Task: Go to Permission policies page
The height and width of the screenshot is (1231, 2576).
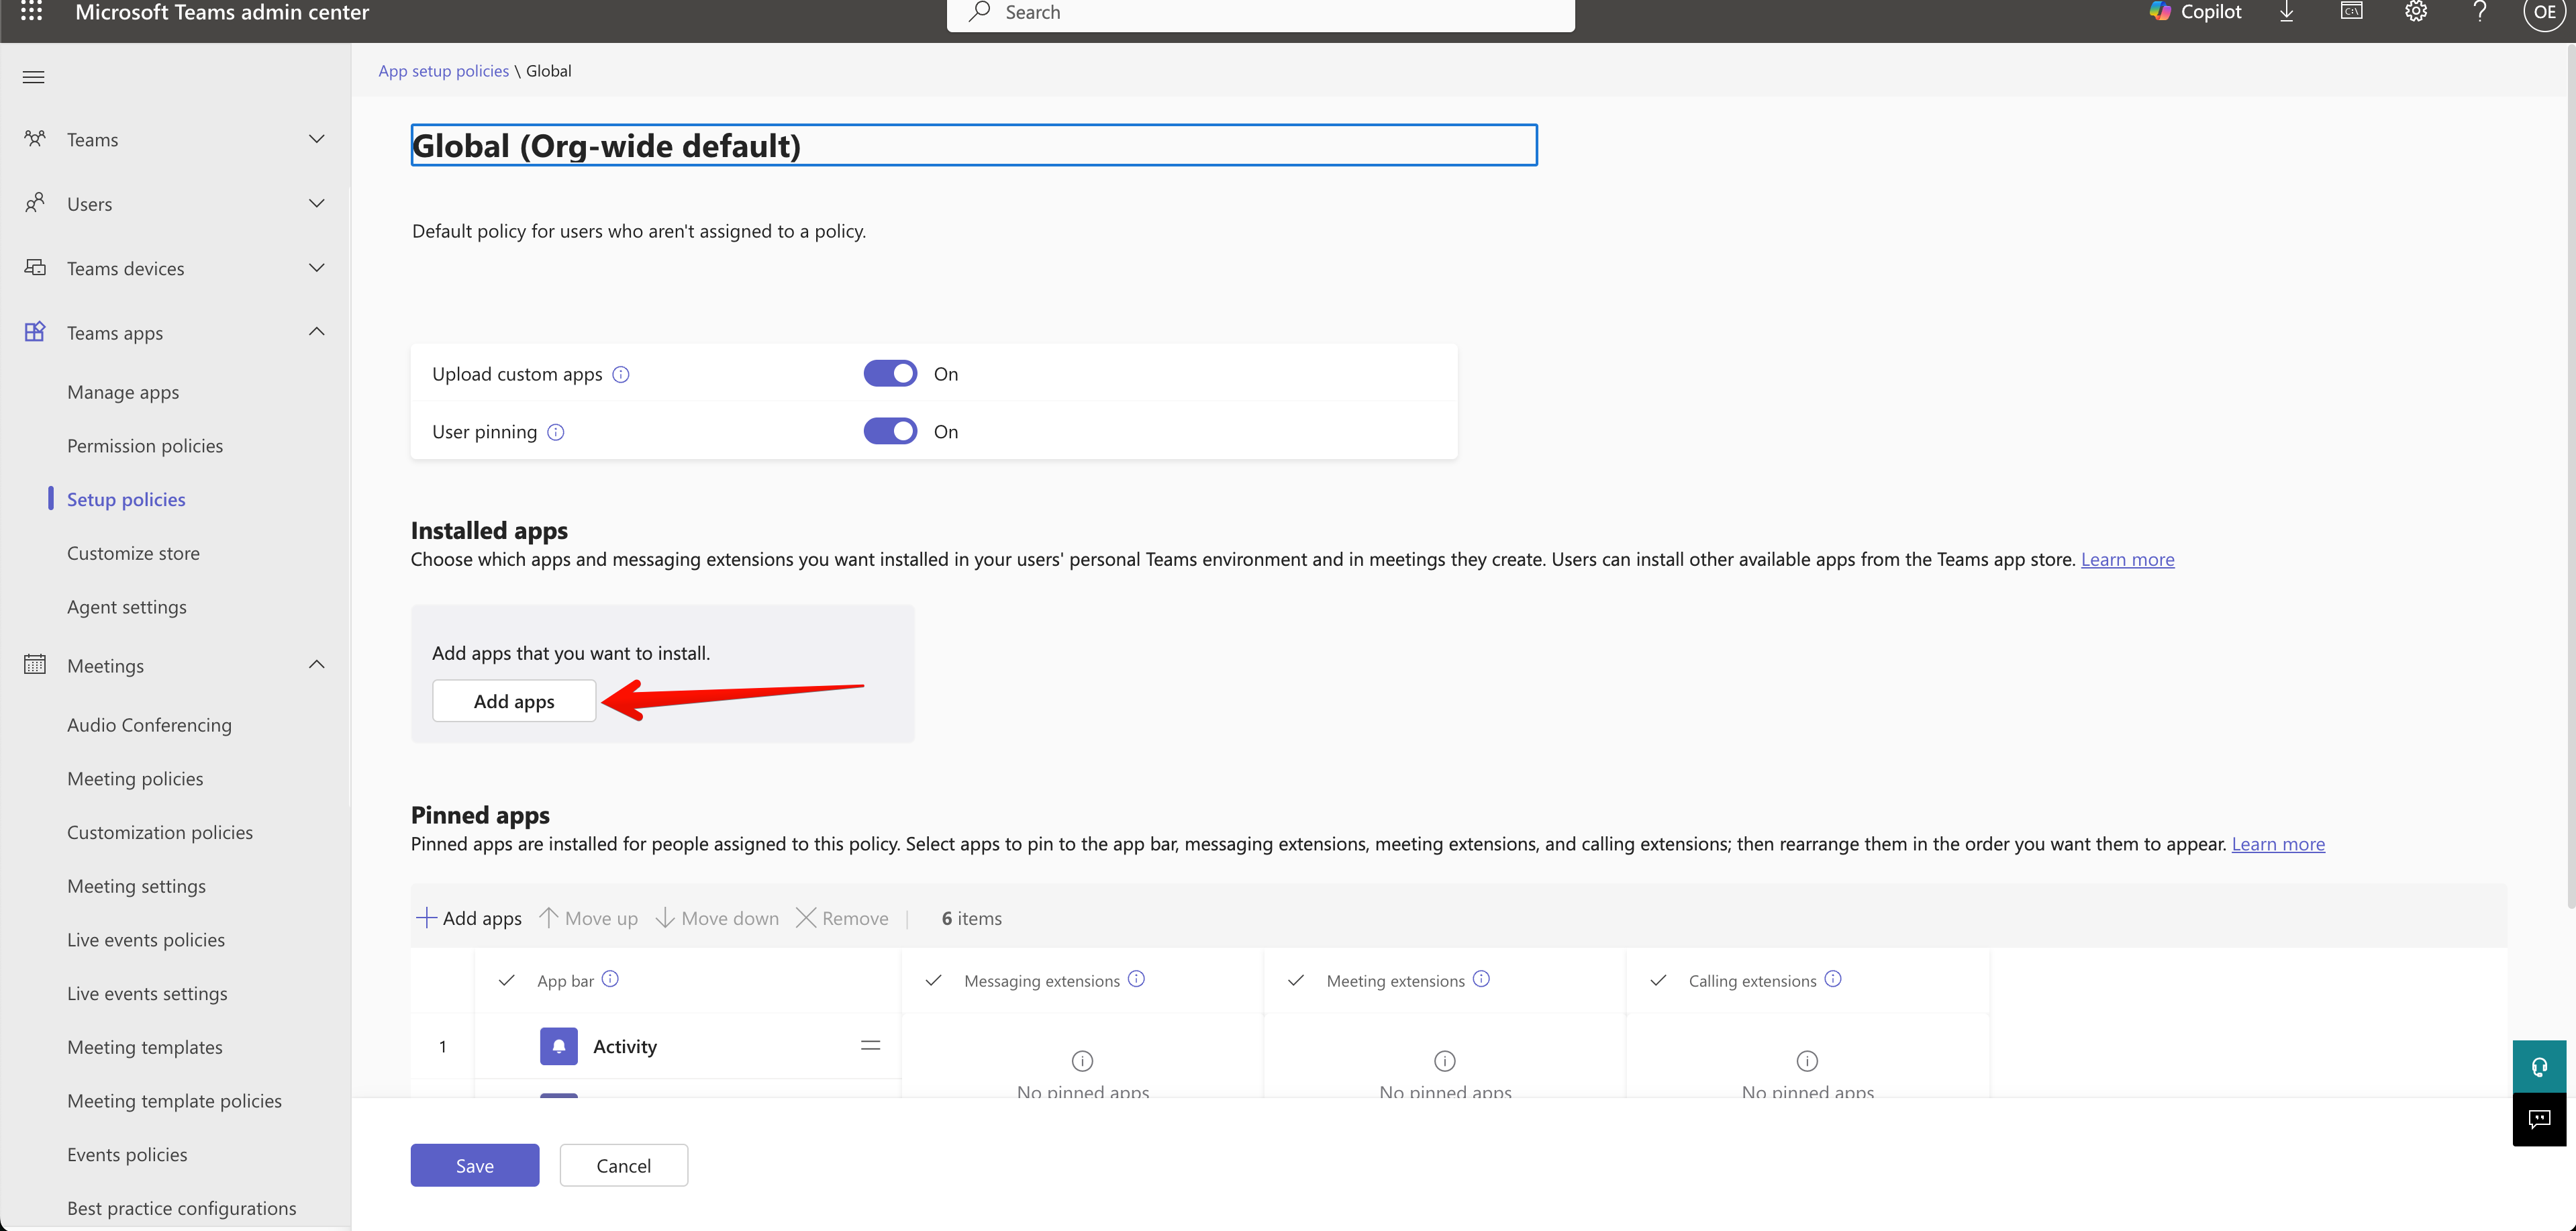Action: (145, 446)
